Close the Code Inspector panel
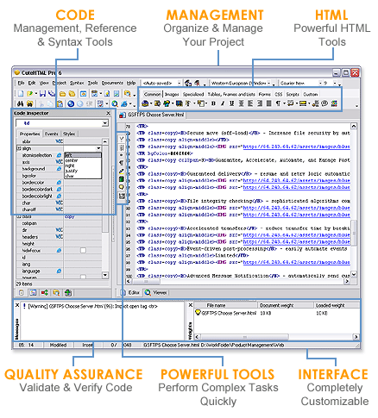This screenshot has height=418, width=378. click(x=109, y=113)
